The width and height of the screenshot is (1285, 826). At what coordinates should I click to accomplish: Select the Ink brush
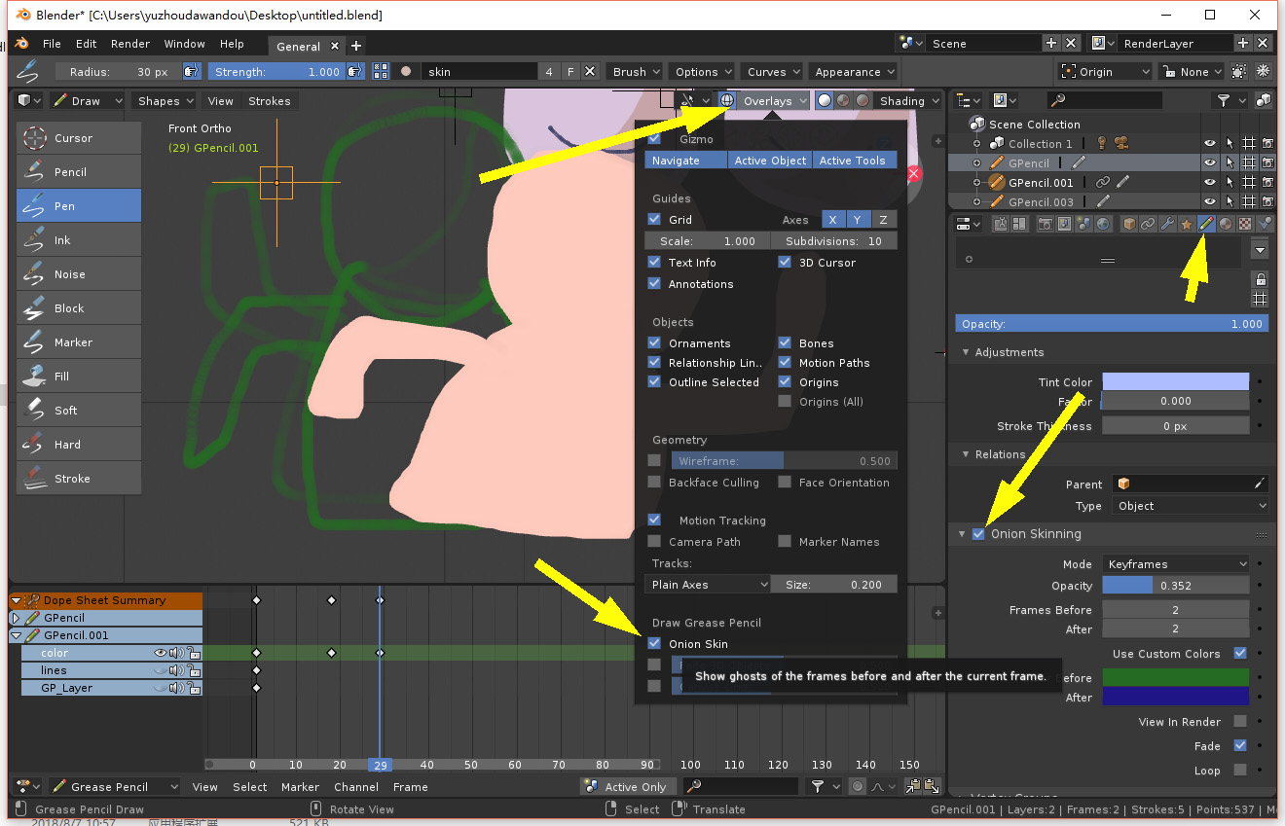(x=79, y=240)
